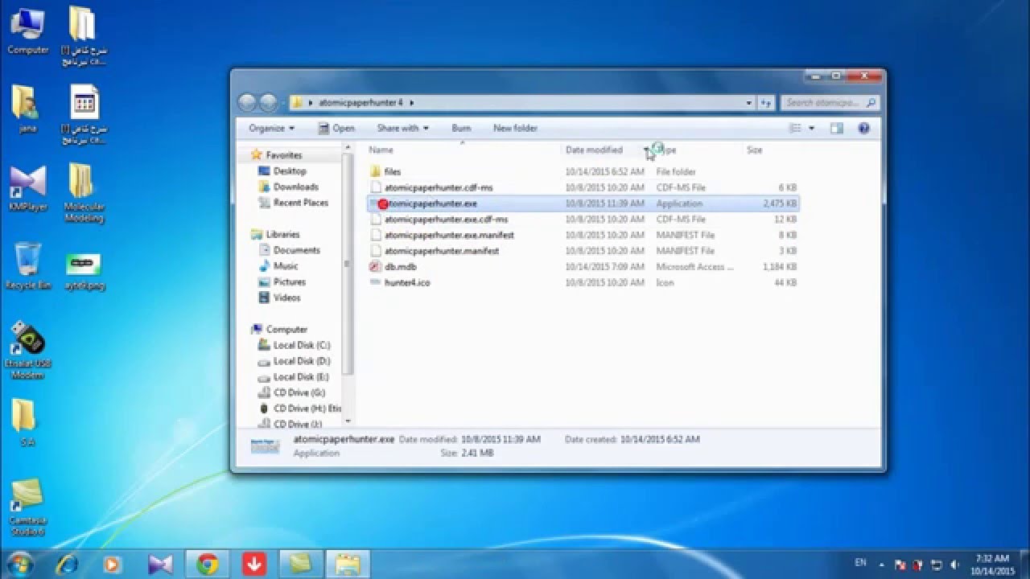This screenshot has width=1030, height=579.
Task: Open the Computer icon on the desktop
Action: (x=27, y=31)
